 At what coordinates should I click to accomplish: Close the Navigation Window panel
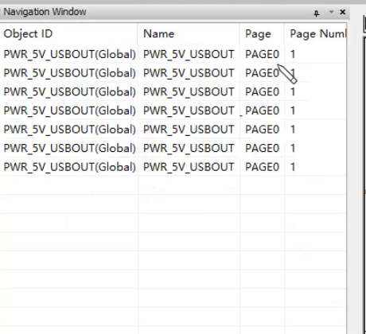point(343,12)
